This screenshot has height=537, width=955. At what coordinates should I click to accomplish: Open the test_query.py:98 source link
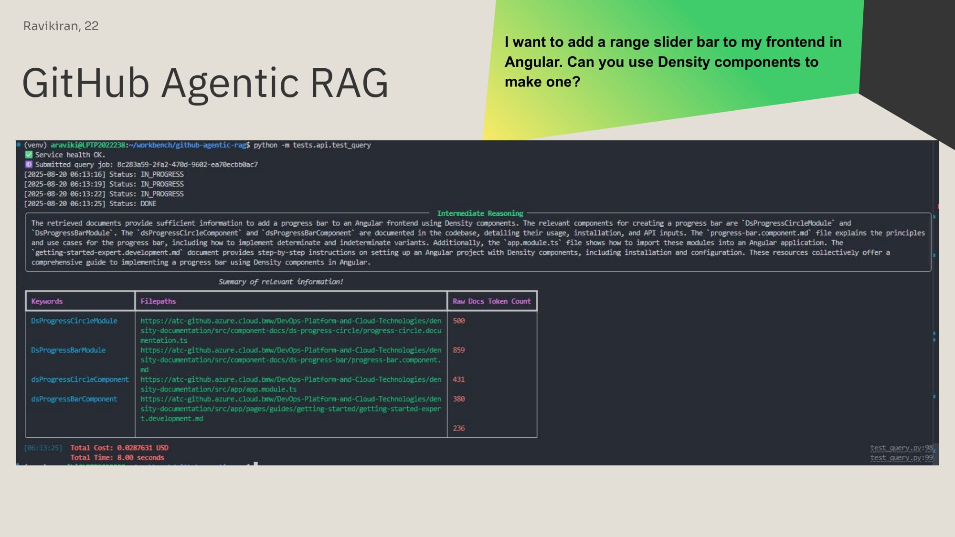pyautogui.click(x=901, y=448)
